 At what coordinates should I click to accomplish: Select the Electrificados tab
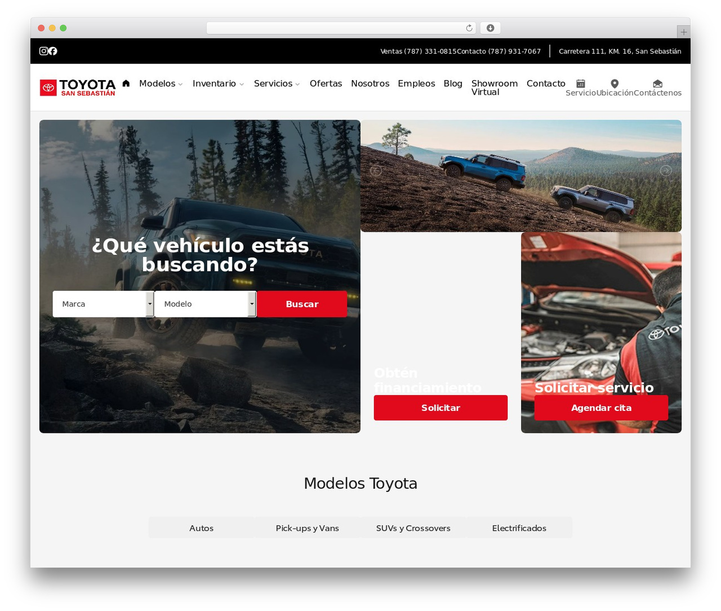click(519, 528)
